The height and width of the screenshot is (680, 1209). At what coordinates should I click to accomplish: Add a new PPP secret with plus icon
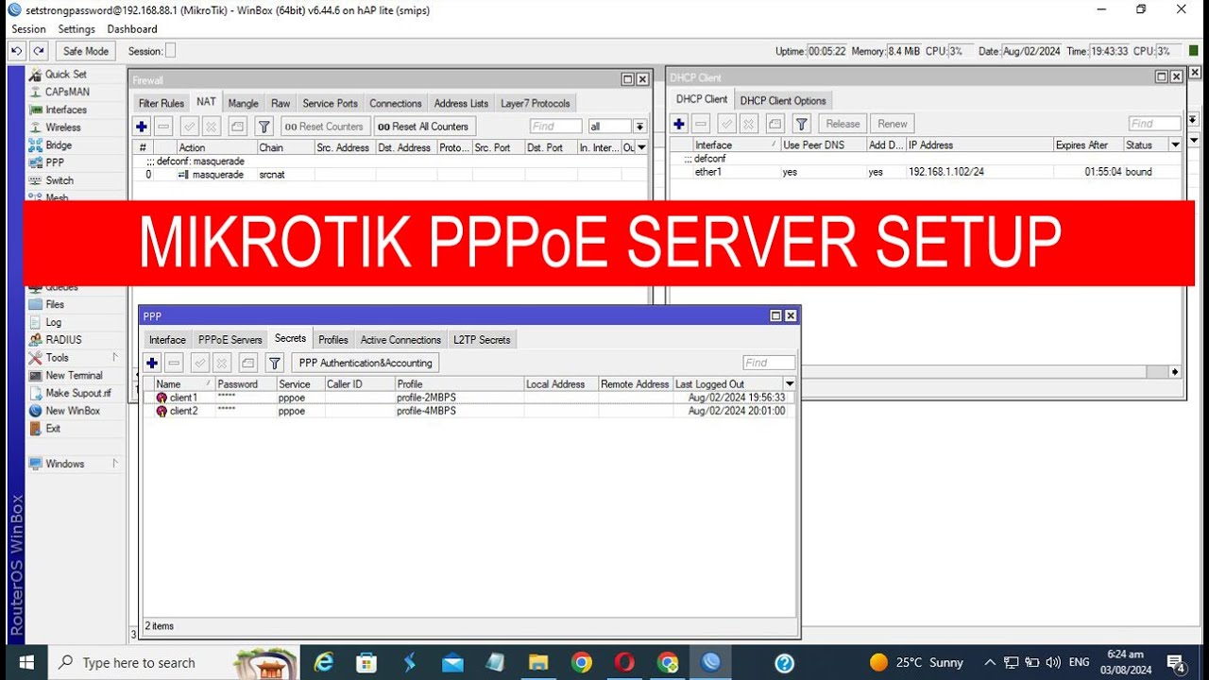click(x=152, y=363)
